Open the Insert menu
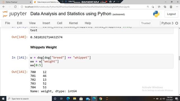The image size is (180, 101). click(46, 23)
